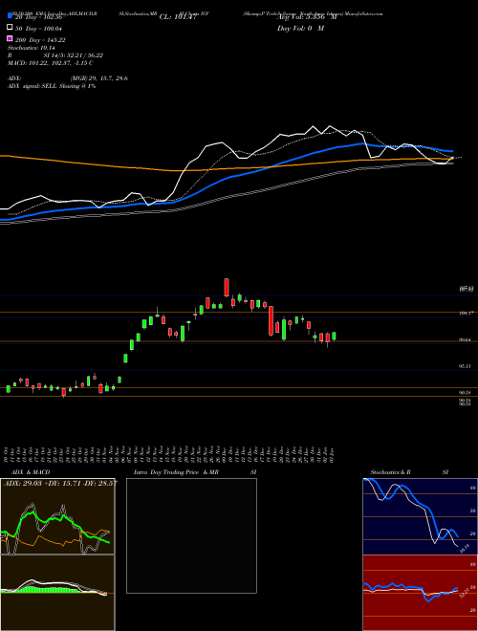Click the 'Stochastics & R SI' panel title
The height and width of the screenshot is (631, 478).
pyautogui.click(x=409, y=472)
